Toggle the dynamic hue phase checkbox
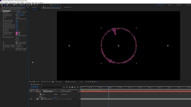Viewport: 191px width, 107px height. (16, 42)
